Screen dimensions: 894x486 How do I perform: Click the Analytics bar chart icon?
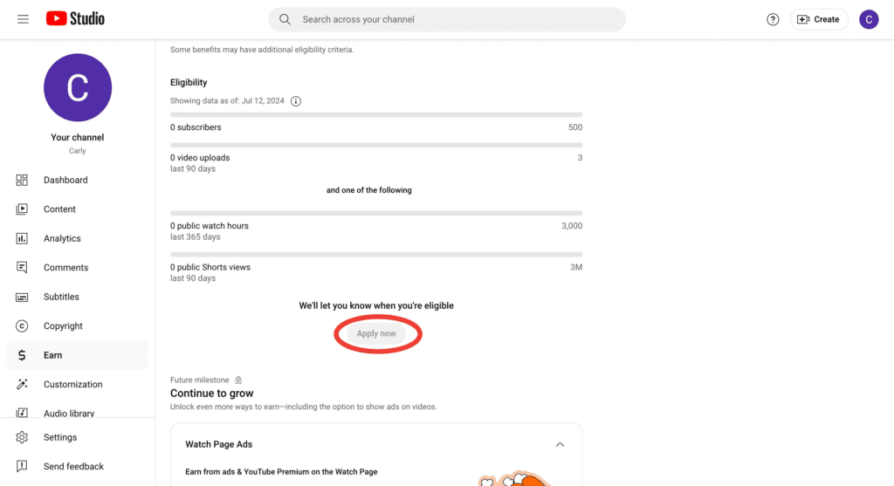(x=22, y=238)
